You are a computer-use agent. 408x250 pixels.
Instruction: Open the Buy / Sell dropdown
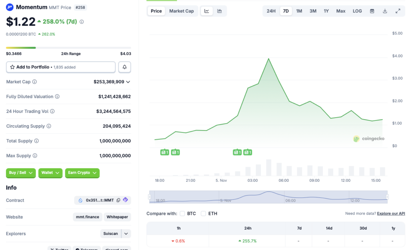(21, 173)
